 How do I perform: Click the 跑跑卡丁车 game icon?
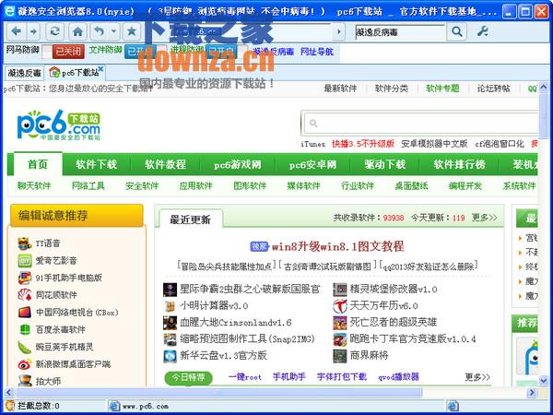coord(340,339)
